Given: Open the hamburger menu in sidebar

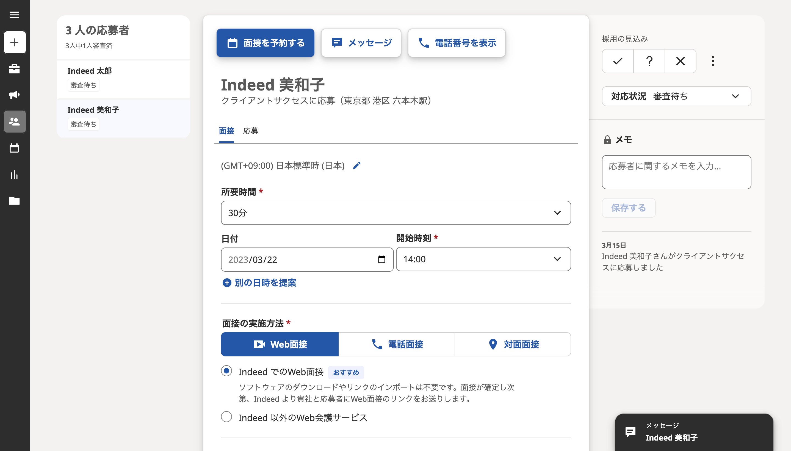Looking at the screenshot, I should tap(14, 15).
